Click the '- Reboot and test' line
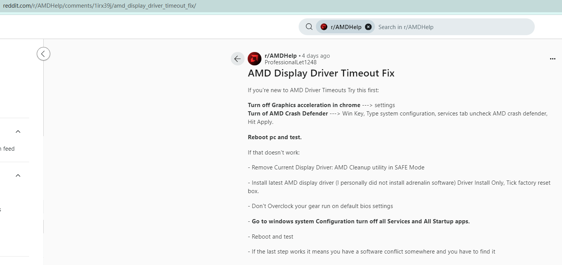562x265 pixels. [x=271, y=237]
